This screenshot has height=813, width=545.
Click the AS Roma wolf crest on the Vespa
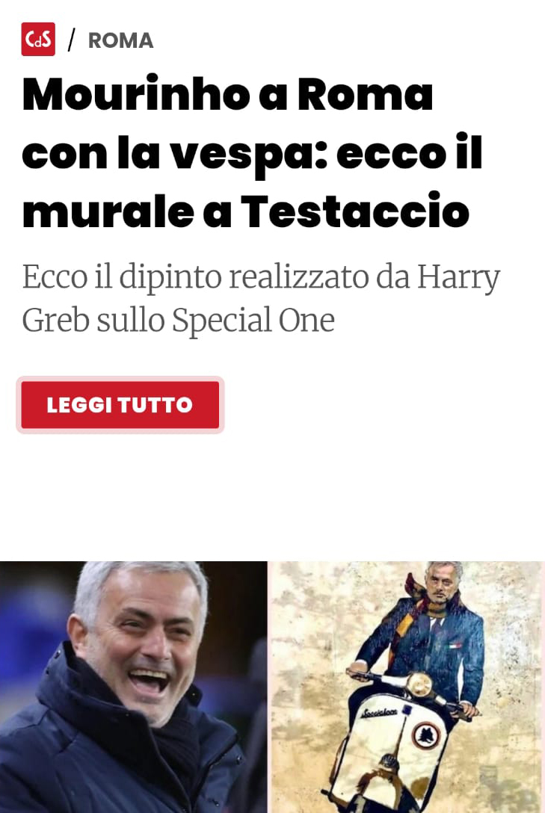425,735
